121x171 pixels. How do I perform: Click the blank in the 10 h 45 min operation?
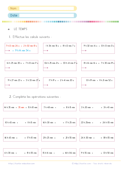pyautogui.click(x=21, y=122)
